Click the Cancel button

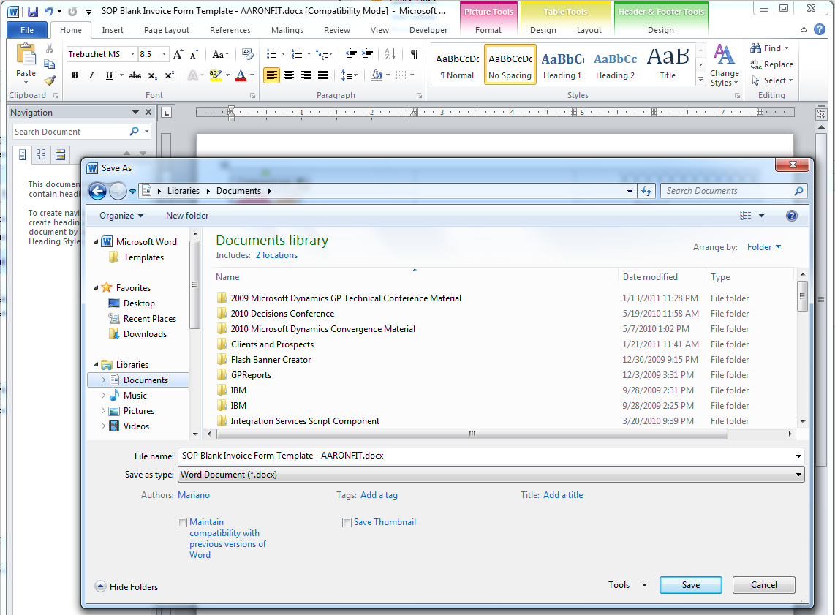pyautogui.click(x=763, y=584)
